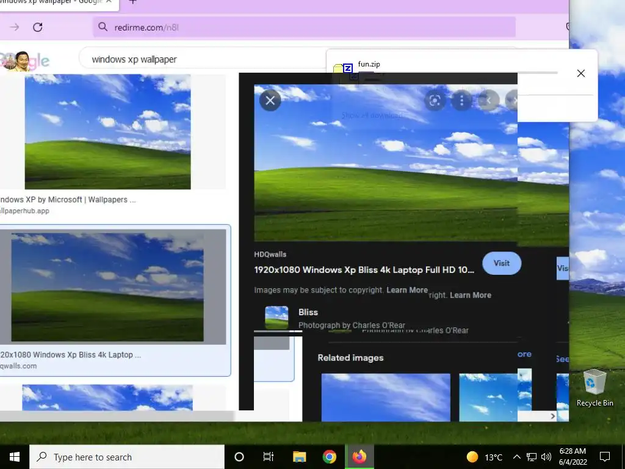Image resolution: width=625 pixels, height=469 pixels.
Task: Open the notification center icon
Action: (x=605, y=457)
